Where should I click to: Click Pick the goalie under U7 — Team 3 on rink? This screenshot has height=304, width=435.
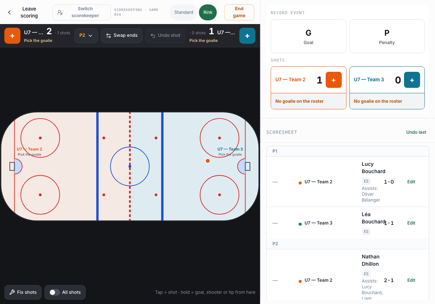(x=230, y=155)
